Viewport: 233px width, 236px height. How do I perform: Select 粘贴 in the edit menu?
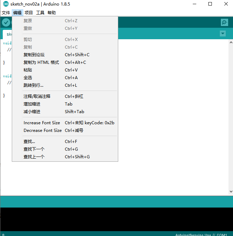click(28, 70)
